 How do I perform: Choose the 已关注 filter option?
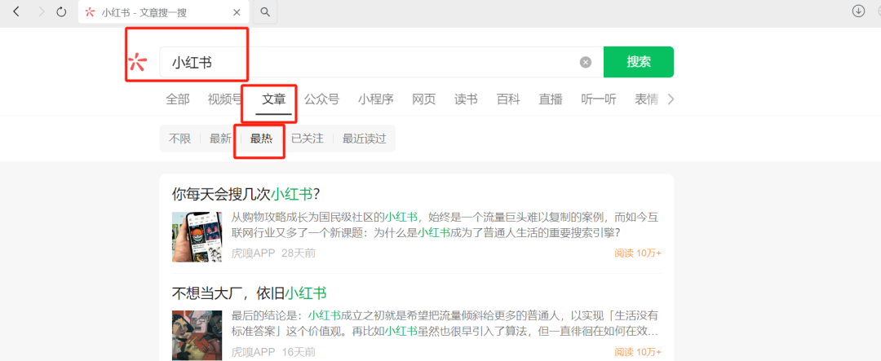pos(308,139)
